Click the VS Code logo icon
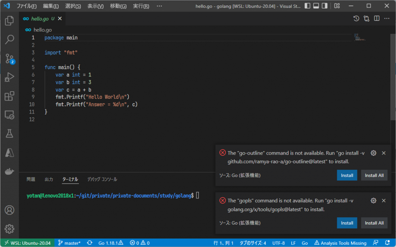 pyautogui.click(x=7, y=6)
